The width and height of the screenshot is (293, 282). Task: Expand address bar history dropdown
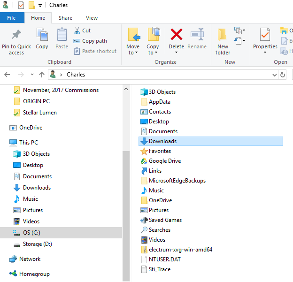(x=275, y=75)
